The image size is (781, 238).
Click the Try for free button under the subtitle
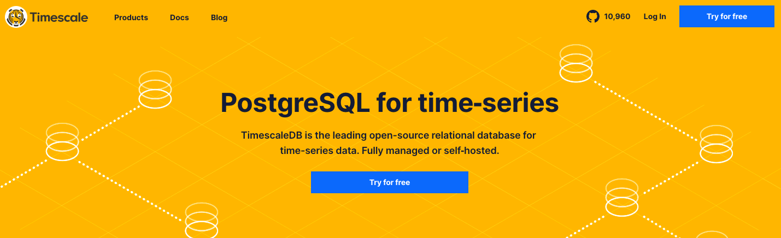(390, 182)
